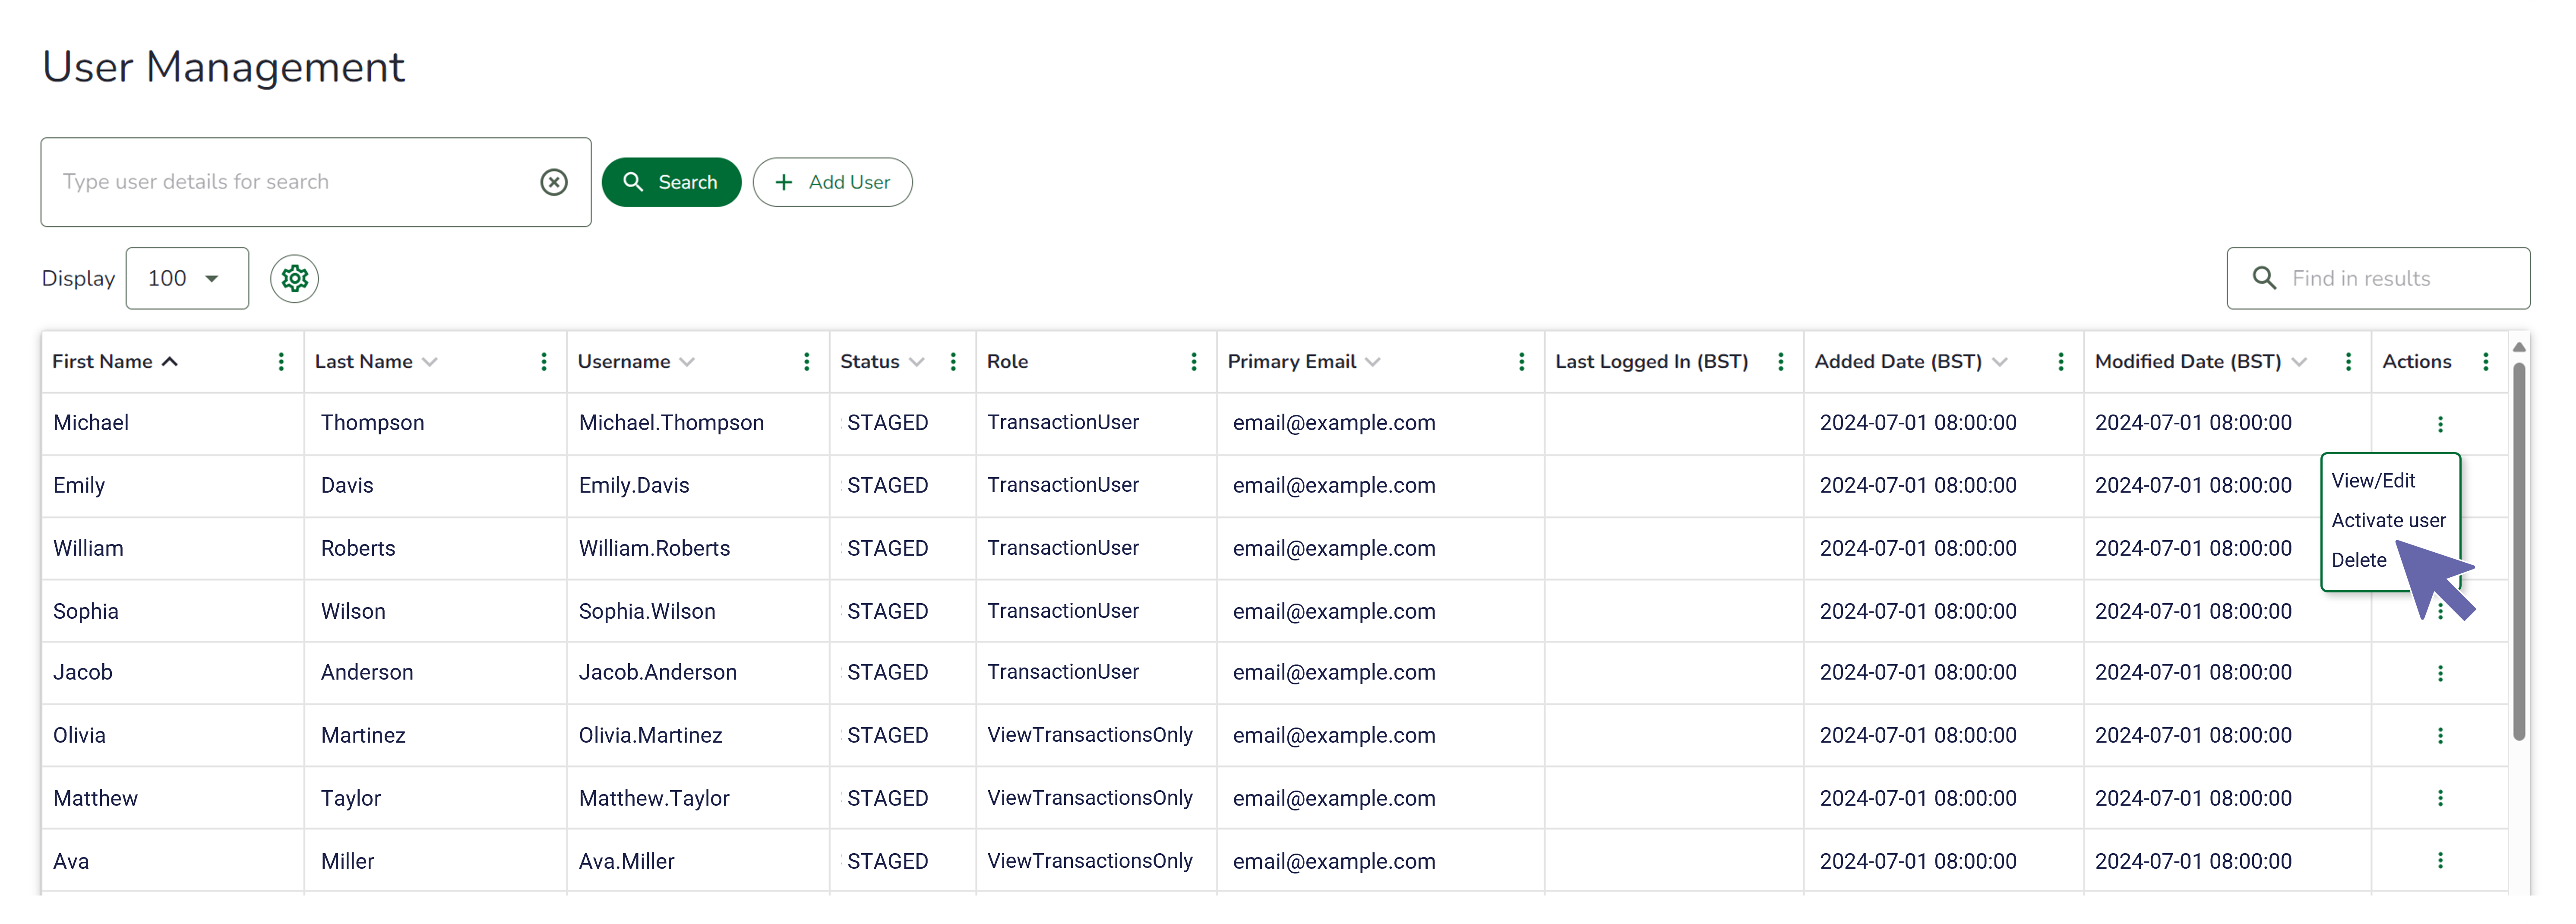This screenshot has height=924, width=2576.
Task: Open First Name column options menu
Action: coord(281,362)
